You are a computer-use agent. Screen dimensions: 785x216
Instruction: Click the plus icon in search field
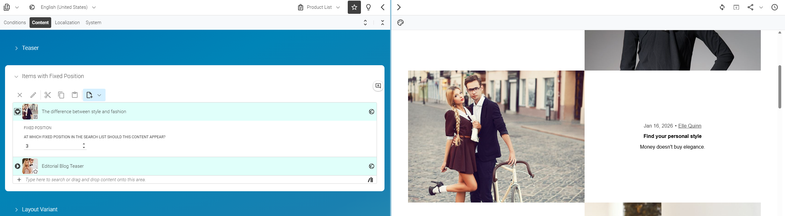click(19, 180)
